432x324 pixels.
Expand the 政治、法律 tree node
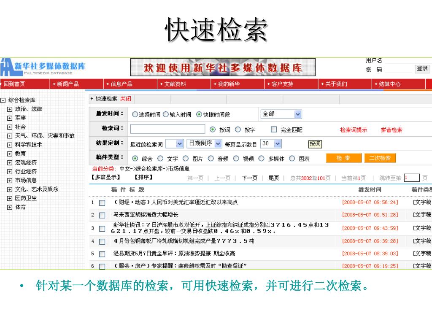[x=10, y=109]
